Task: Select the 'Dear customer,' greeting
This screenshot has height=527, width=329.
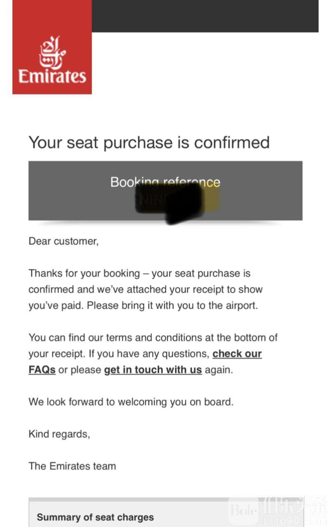Action: 64,241
